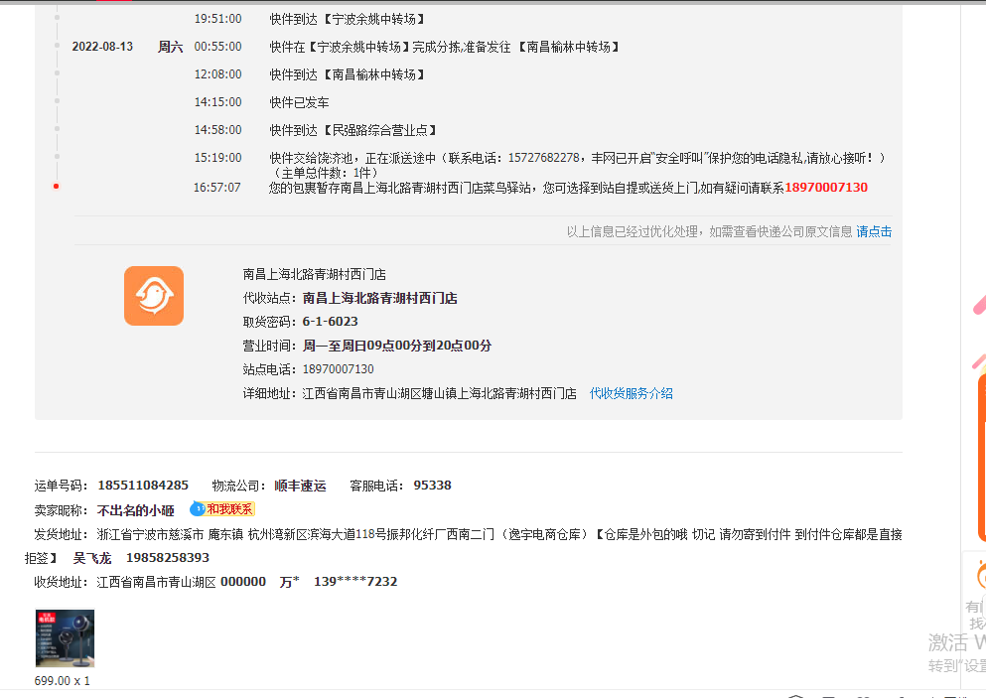The height and width of the screenshot is (698, 986).
Task: Click station phone 18970007130 in details
Action: click(338, 369)
